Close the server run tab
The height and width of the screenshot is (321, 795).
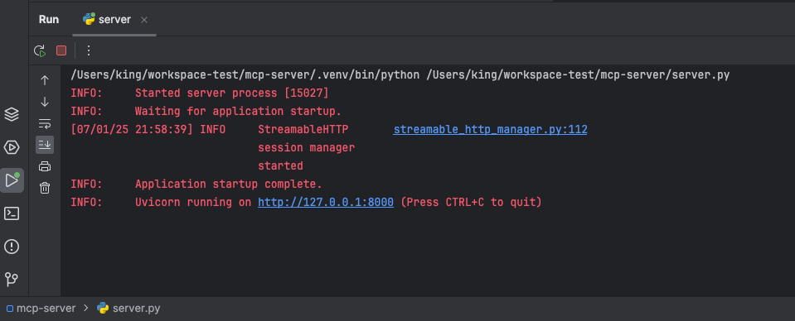point(144,20)
